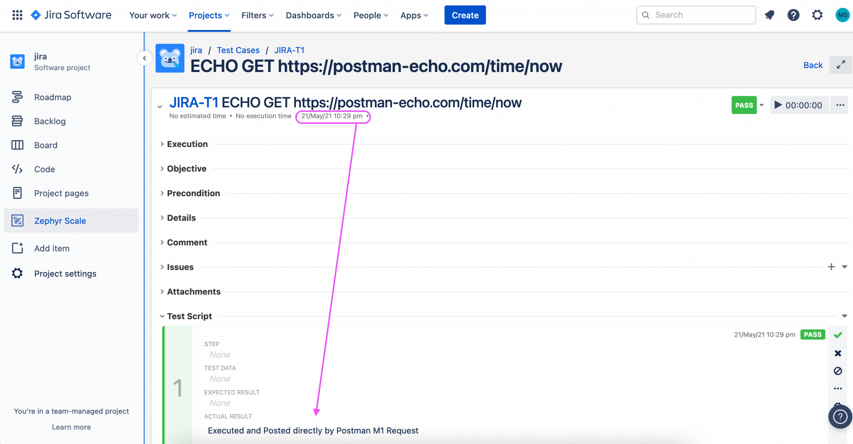Open the PASS status dropdown
Screen dimensions: 853x444
762,105
